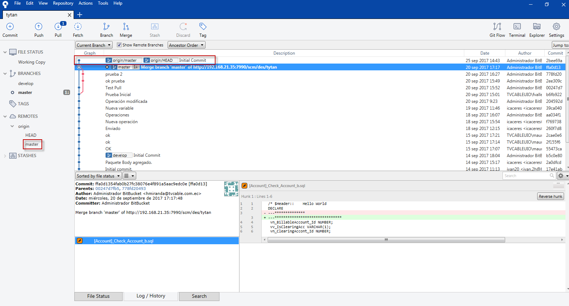The image size is (569, 306).
Task: Collapse the REMOTES section
Action: click(x=5, y=116)
